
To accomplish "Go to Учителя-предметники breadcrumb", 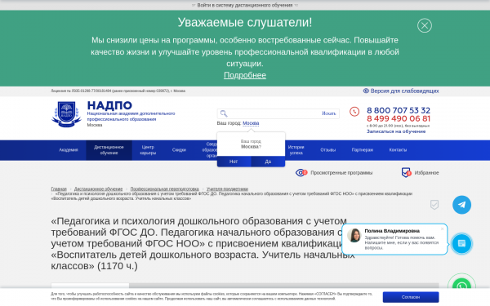I will click(227, 189).
